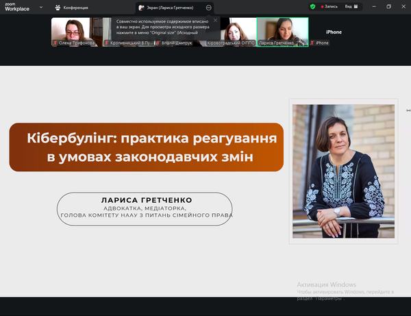The width and height of the screenshot is (411, 316).
Task: Select Кропивницький participant video thumbnail
Action: click(x=127, y=31)
